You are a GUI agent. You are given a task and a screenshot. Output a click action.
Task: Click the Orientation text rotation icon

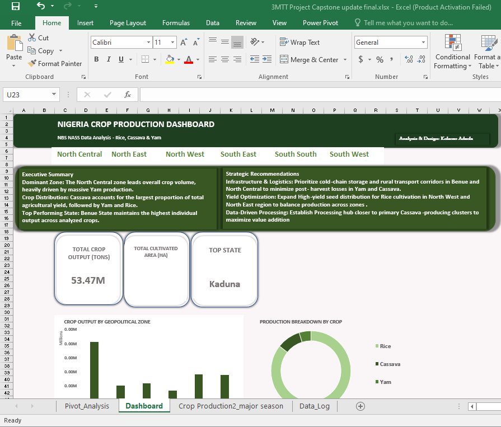[x=255, y=41]
